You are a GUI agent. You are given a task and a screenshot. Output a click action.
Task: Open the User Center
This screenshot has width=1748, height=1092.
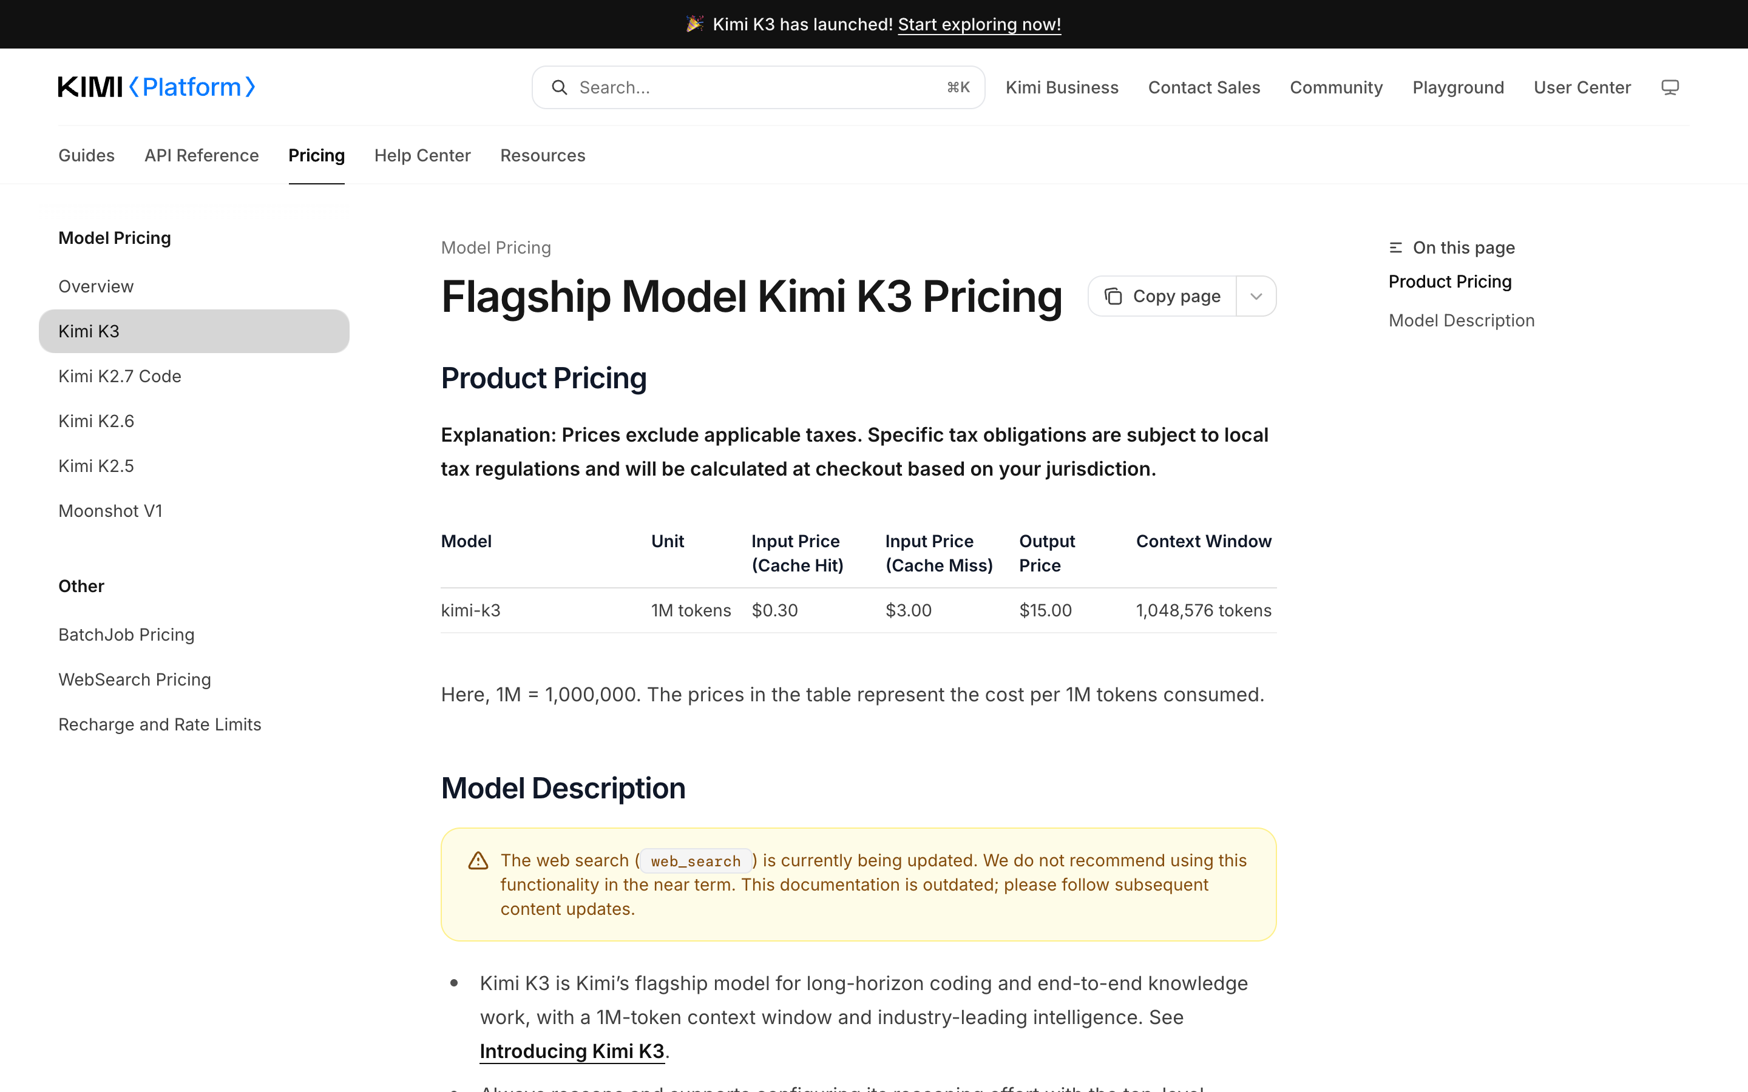1582,87
